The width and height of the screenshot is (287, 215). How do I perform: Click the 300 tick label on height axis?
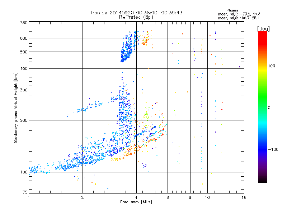pos(24,90)
